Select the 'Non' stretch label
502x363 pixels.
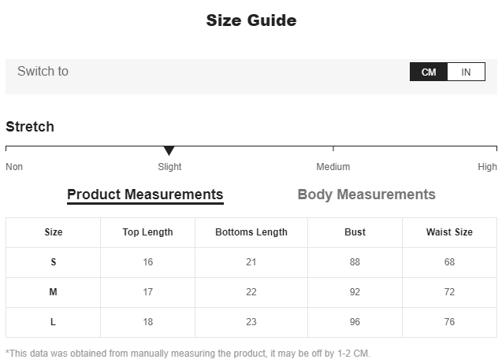pos(14,167)
